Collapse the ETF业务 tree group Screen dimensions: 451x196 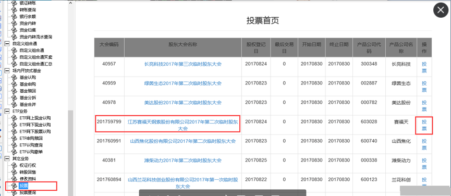7,111
